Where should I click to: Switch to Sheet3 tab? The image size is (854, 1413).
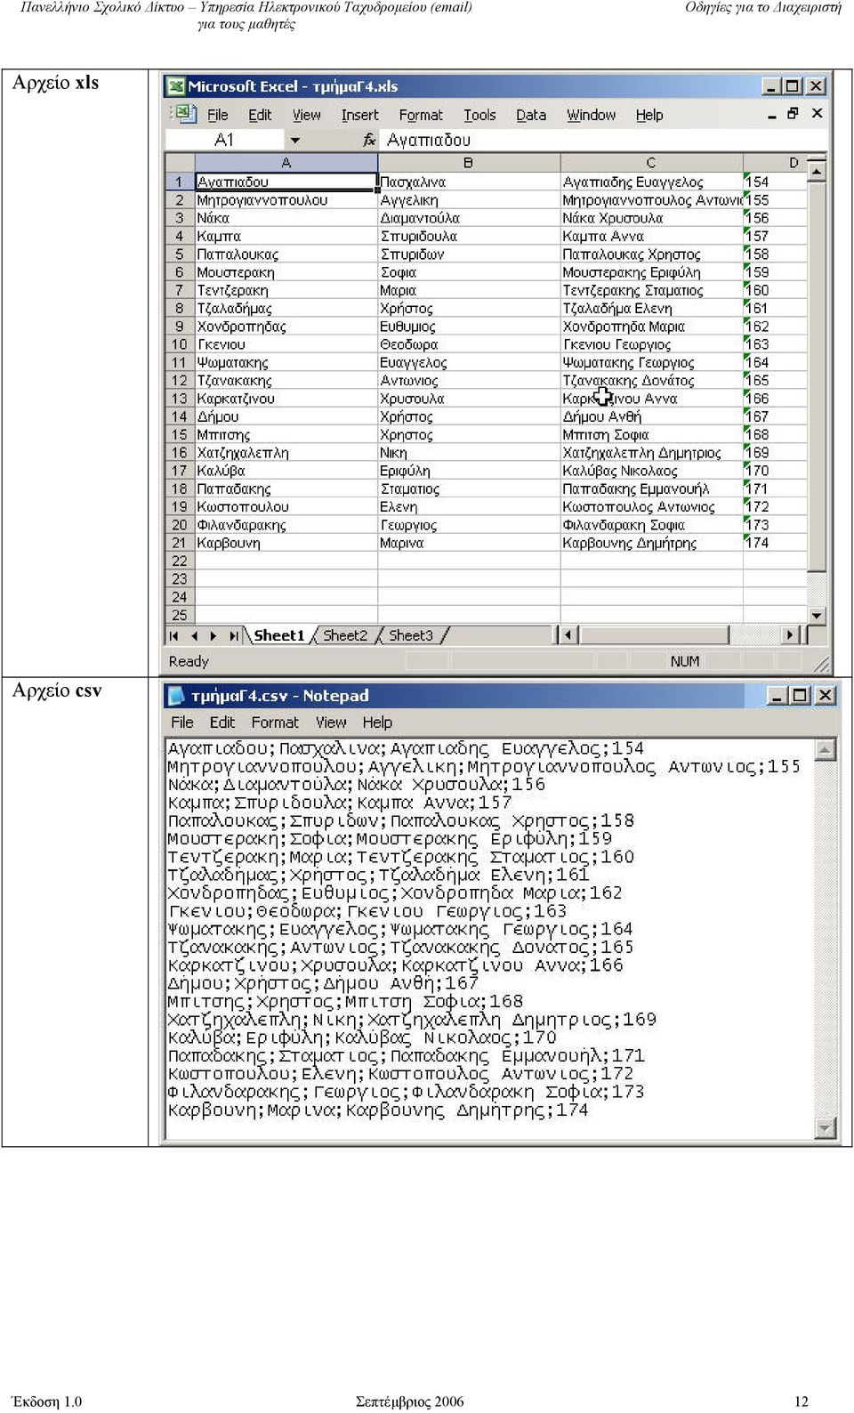click(411, 635)
